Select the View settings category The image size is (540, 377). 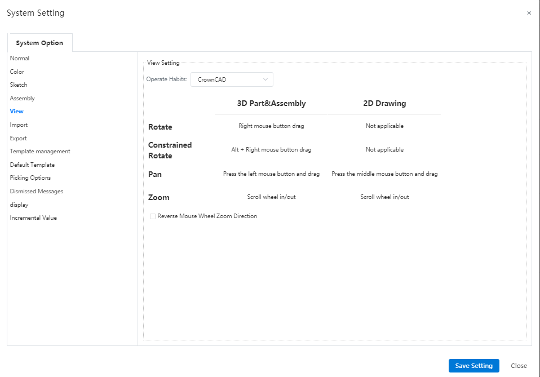point(16,111)
